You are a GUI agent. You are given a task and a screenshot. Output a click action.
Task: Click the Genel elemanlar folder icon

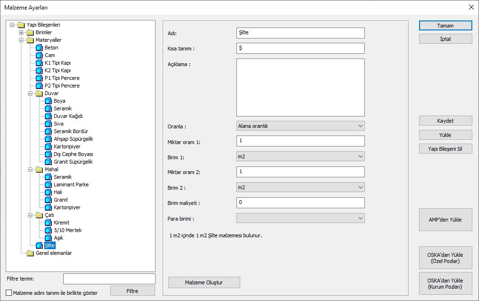pos(30,253)
